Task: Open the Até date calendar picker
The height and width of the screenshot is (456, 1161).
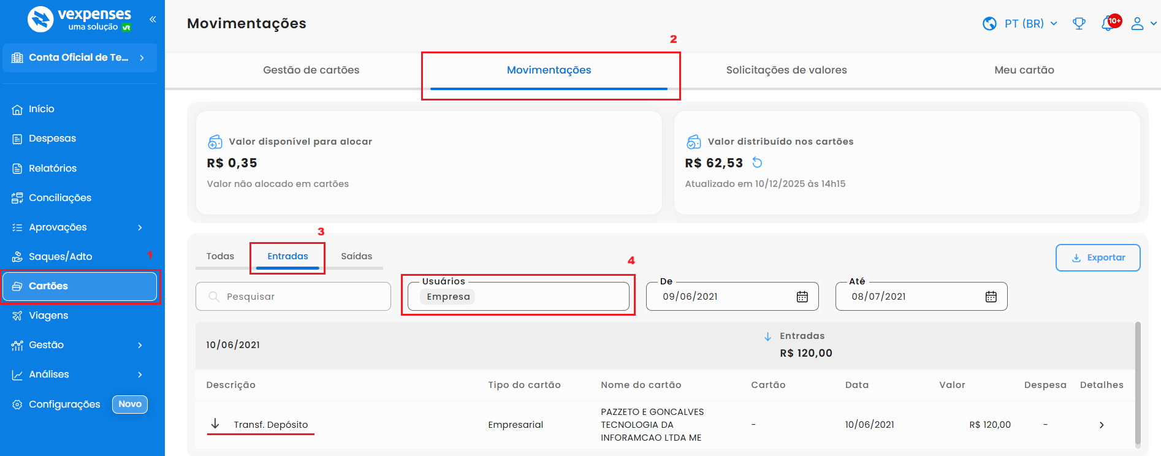Action: coord(991,297)
